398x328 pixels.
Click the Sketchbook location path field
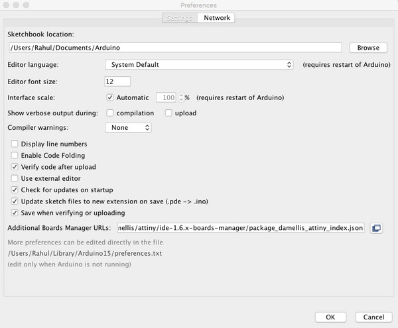point(175,48)
